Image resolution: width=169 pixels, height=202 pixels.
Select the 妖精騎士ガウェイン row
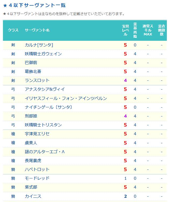(85, 54)
